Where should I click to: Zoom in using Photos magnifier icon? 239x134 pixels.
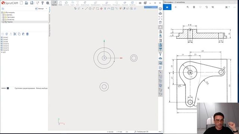pos(187,7)
